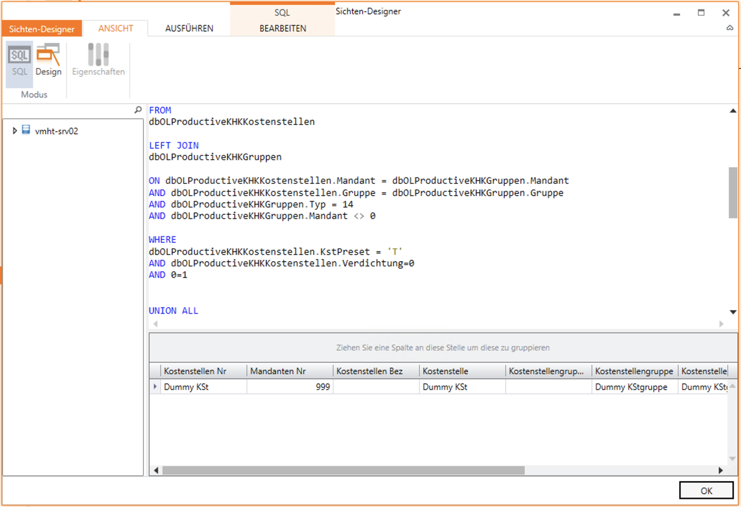The width and height of the screenshot is (741, 507).
Task: Click the vmht-srv02 server icon
Action: click(x=26, y=130)
